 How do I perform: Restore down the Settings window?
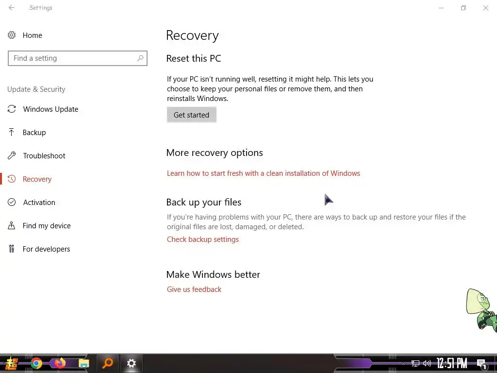pyautogui.click(x=464, y=8)
